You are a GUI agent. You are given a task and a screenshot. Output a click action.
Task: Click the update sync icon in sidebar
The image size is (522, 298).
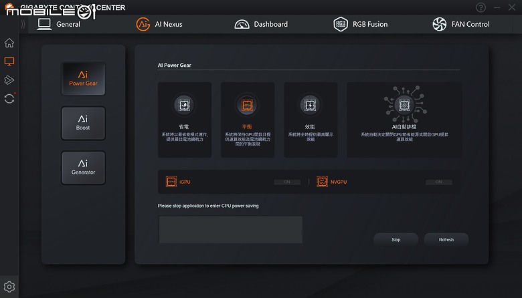(9, 98)
